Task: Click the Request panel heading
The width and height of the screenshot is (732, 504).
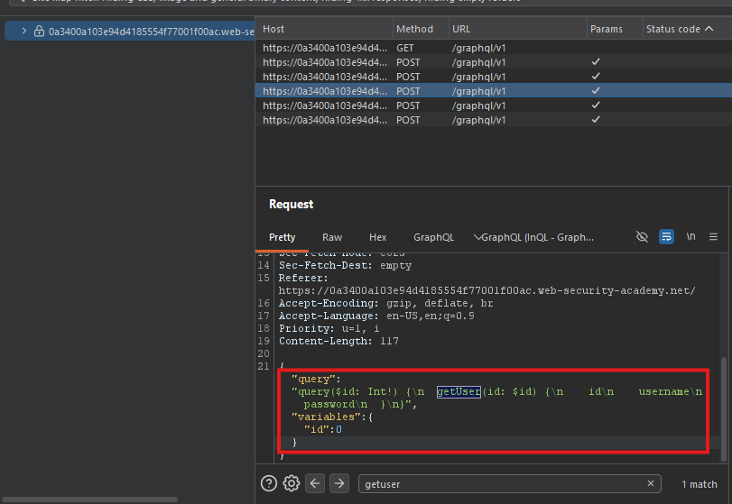Action: pos(291,204)
